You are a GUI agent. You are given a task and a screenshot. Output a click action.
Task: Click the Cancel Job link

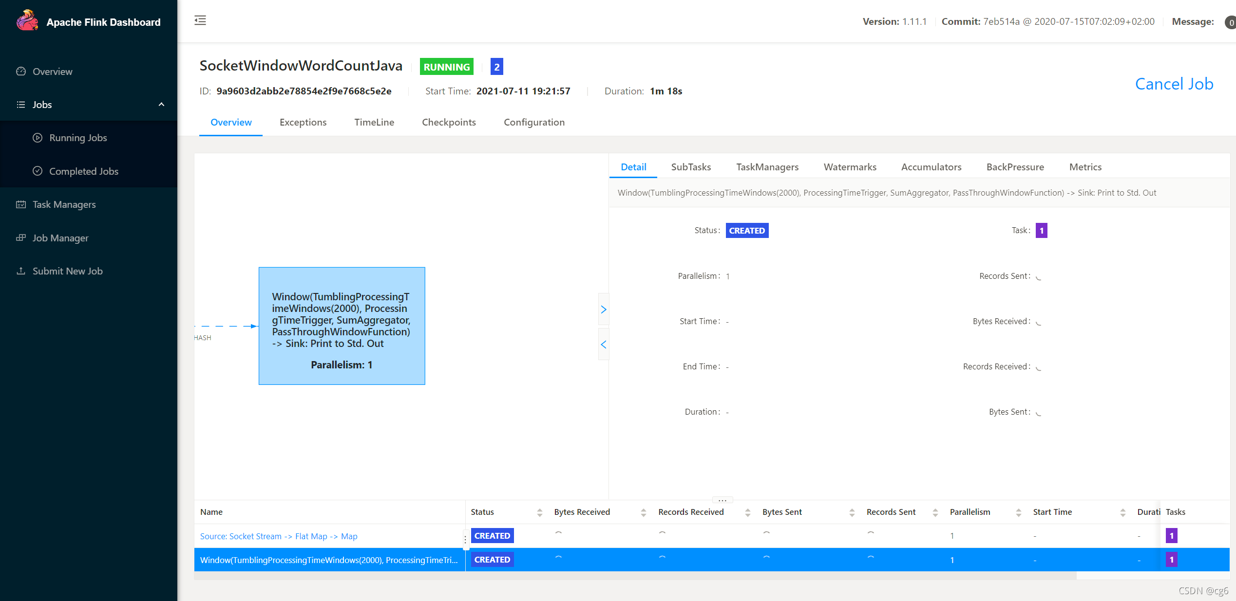(1174, 84)
